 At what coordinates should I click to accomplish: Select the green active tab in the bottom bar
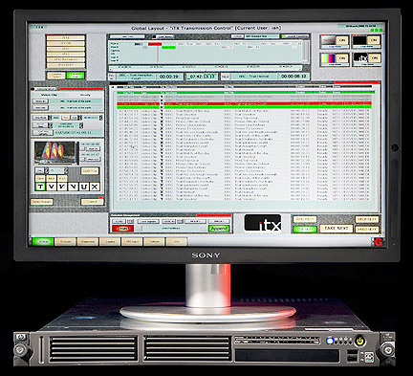[43, 242]
